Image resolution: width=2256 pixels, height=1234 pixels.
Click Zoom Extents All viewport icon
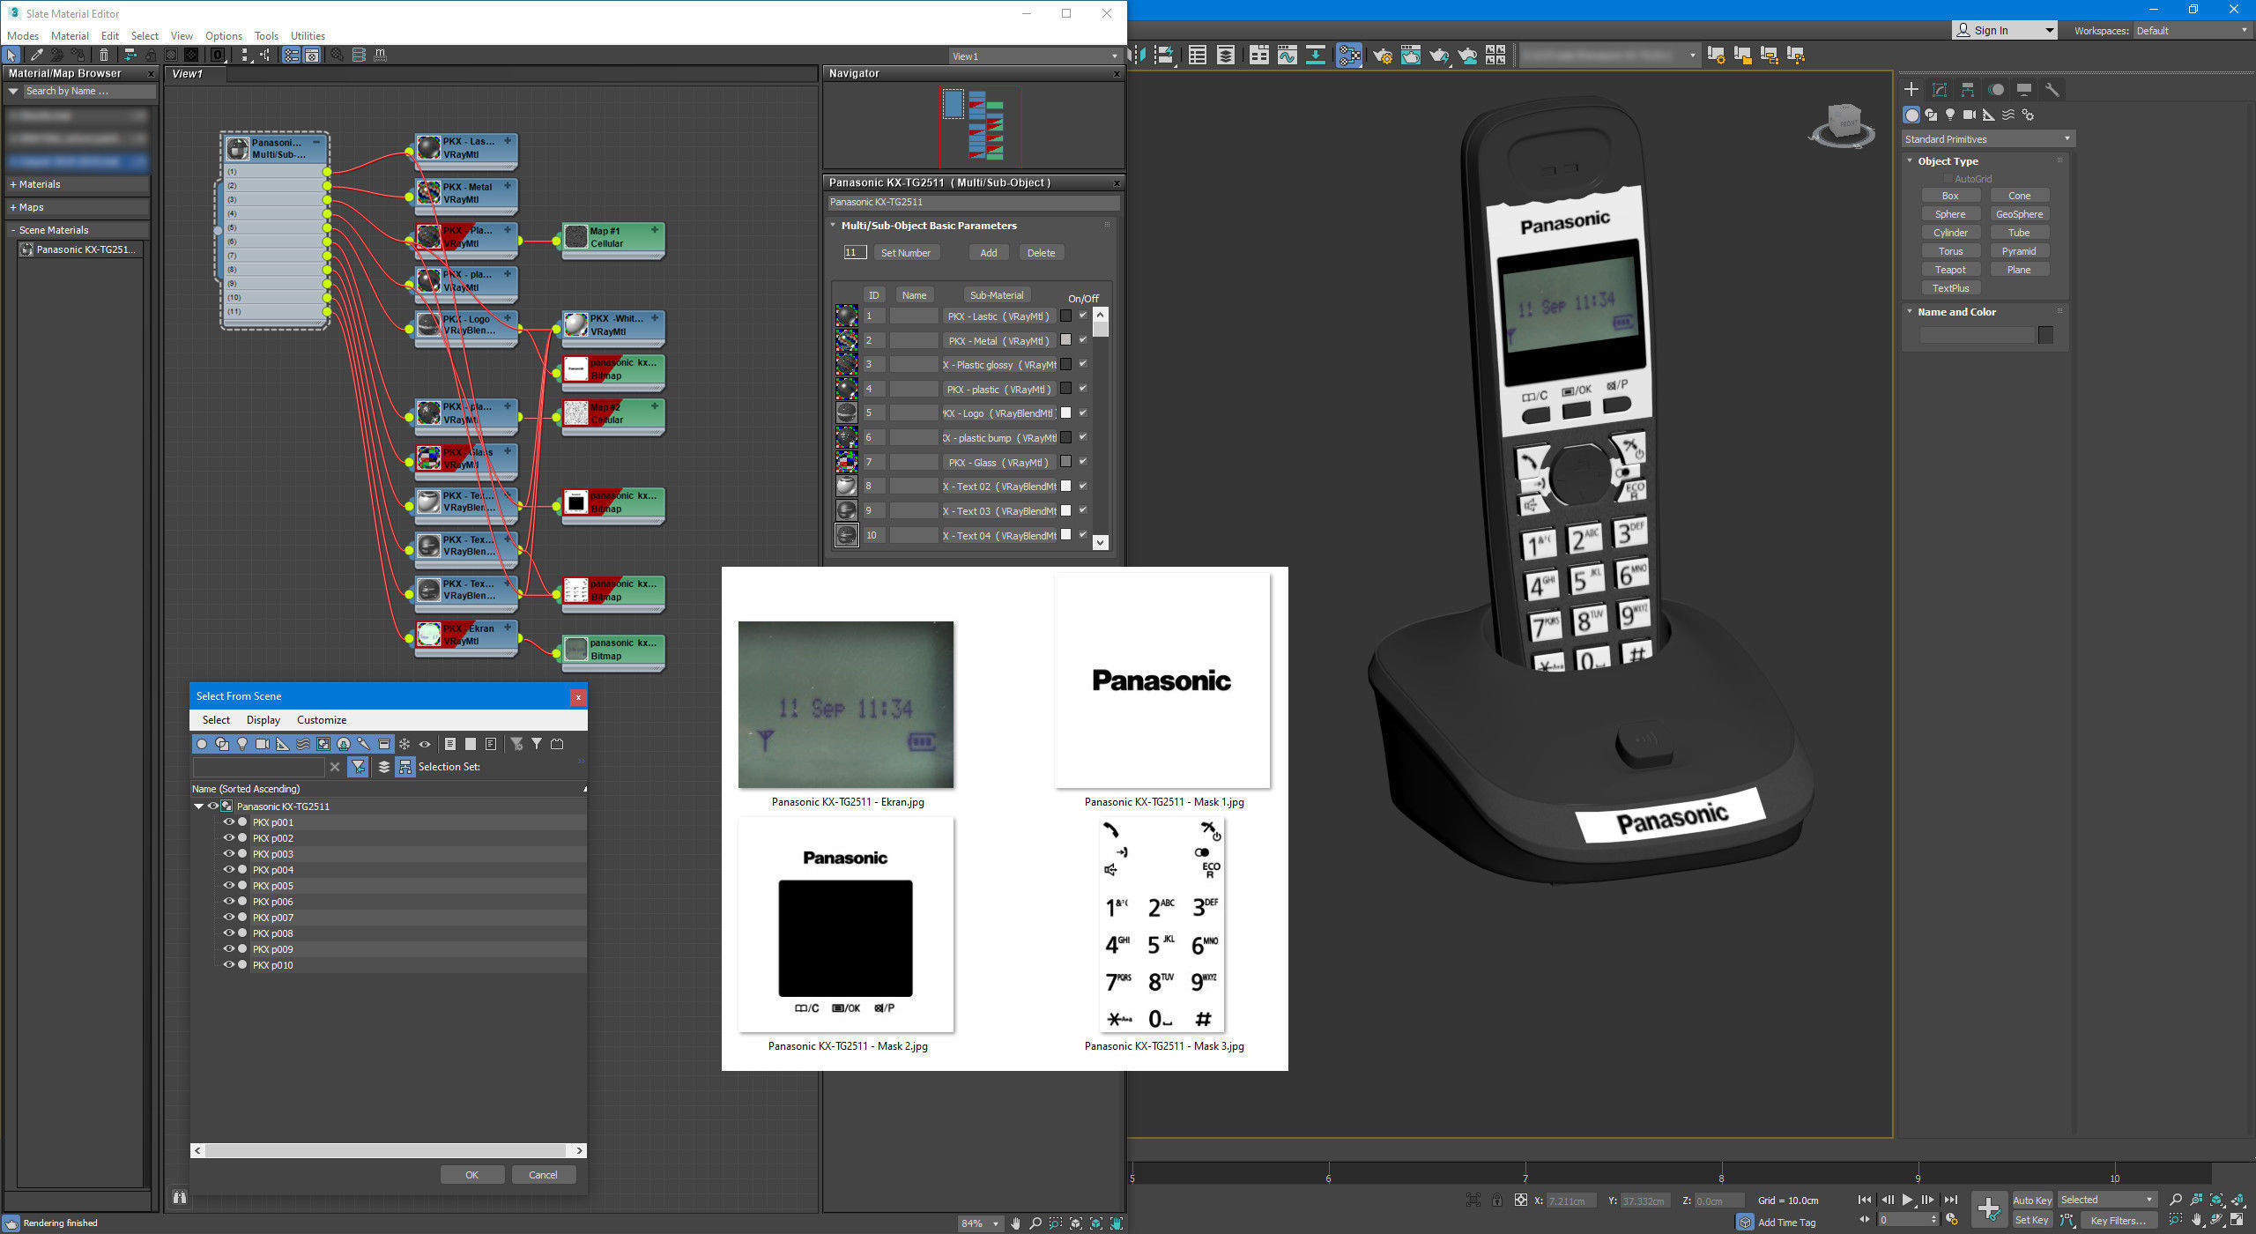[2240, 1200]
